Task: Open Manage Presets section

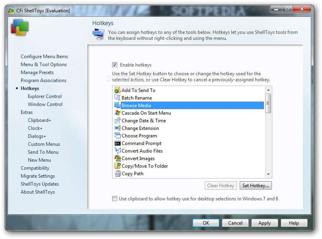Action: coord(37,72)
